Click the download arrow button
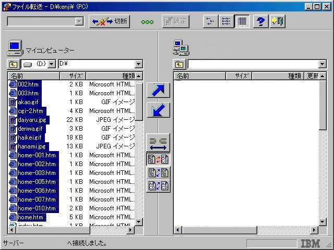Viewport: 334px width, 250px height. click(159, 110)
